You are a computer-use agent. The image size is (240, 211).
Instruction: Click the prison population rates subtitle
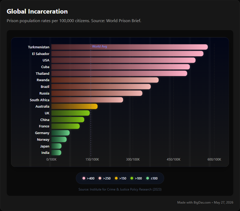74,21
